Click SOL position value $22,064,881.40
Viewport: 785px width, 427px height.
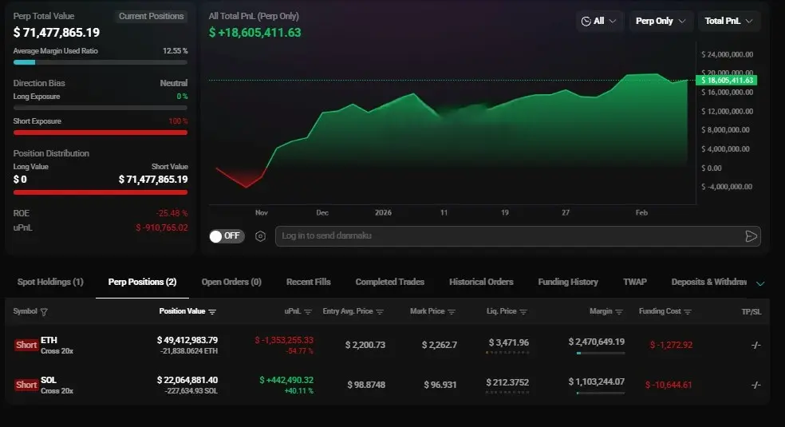pyautogui.click(x=187, y=380)
